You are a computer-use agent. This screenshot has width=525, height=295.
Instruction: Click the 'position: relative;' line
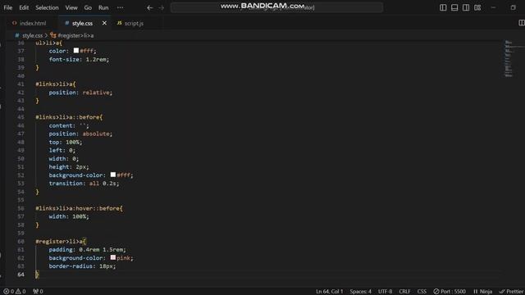(x=80, y=93)
